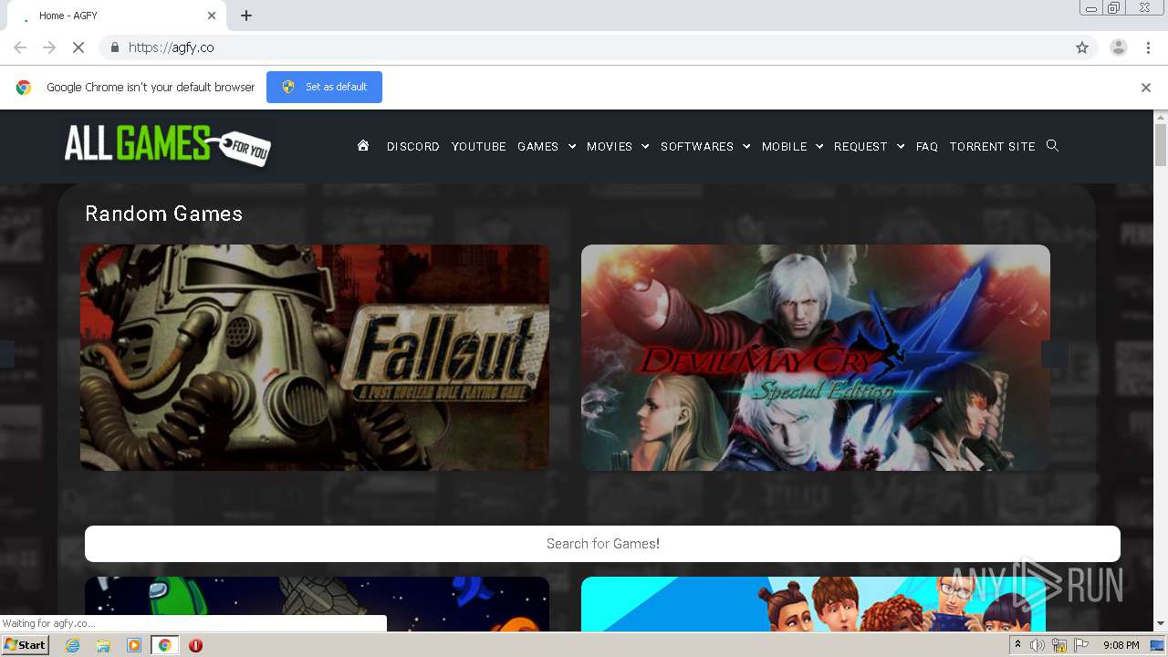Click the Random Games heading
Screen dimensions: 1168x657
point(163,214)
